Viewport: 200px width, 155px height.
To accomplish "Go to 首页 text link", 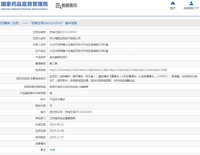I will [x=173, y=8].
